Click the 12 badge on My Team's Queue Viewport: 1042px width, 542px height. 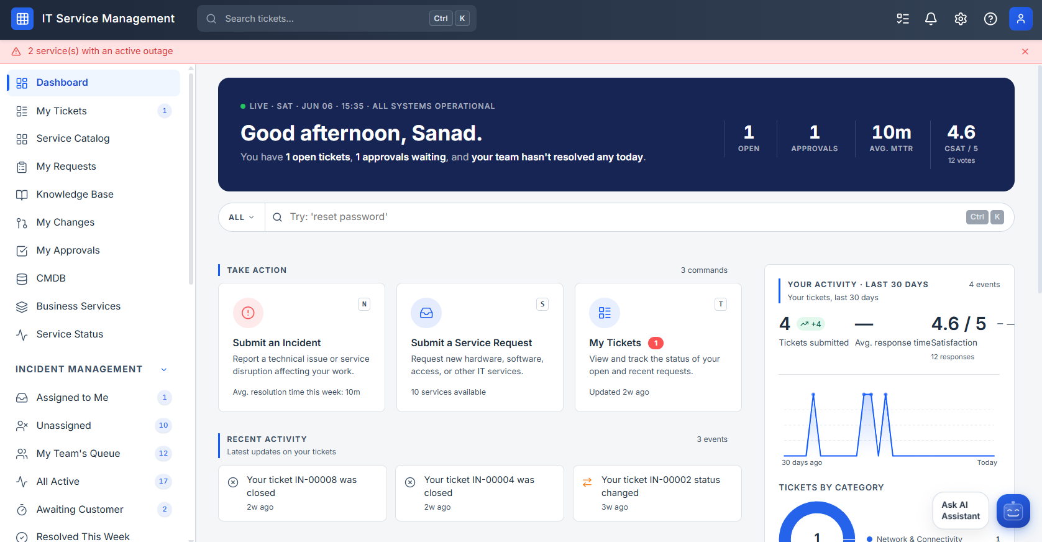click(163, 454)
